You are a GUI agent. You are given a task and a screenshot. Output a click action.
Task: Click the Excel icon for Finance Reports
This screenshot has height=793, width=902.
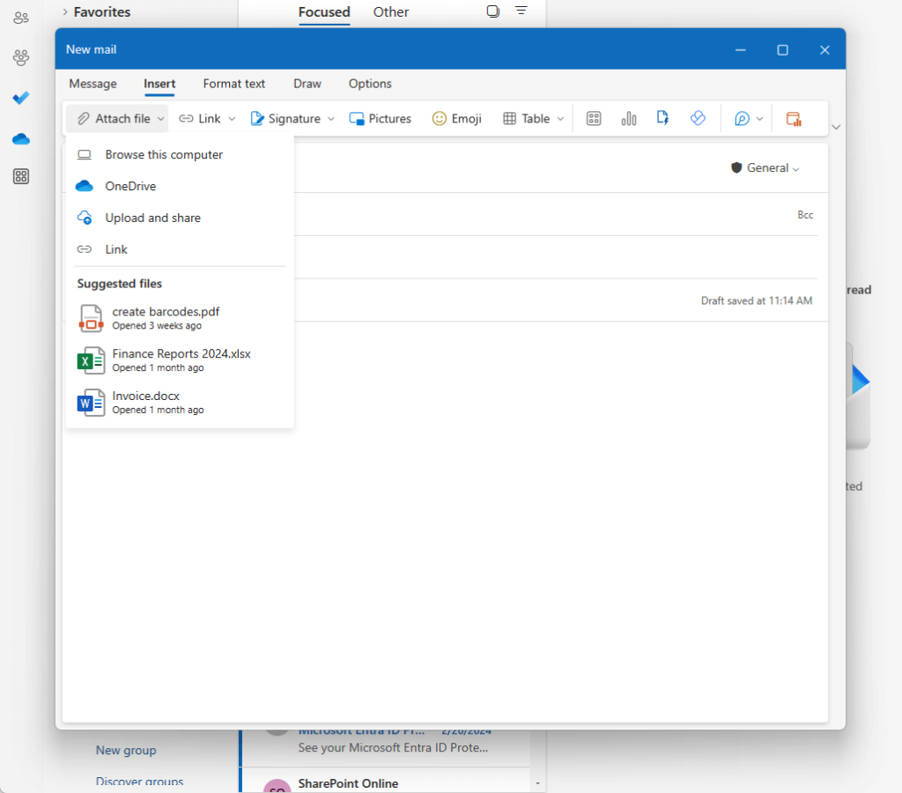pos(91,360)
